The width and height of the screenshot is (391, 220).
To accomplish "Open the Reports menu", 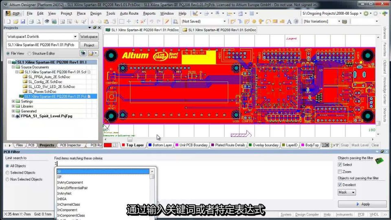I will (149, 13).
